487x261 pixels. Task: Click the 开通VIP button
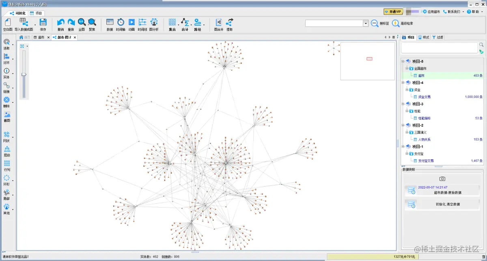392,12
